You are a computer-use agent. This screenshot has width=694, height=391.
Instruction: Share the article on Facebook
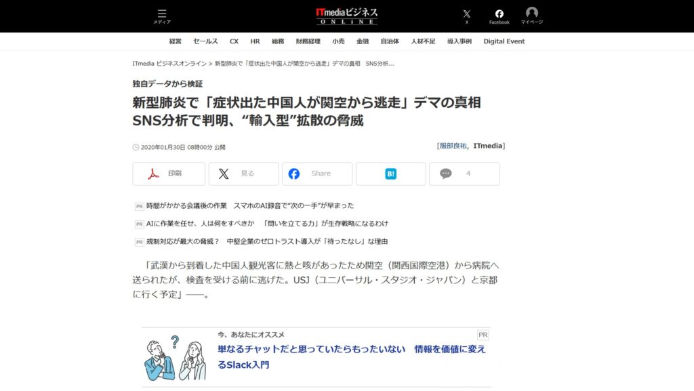point(317,173)
